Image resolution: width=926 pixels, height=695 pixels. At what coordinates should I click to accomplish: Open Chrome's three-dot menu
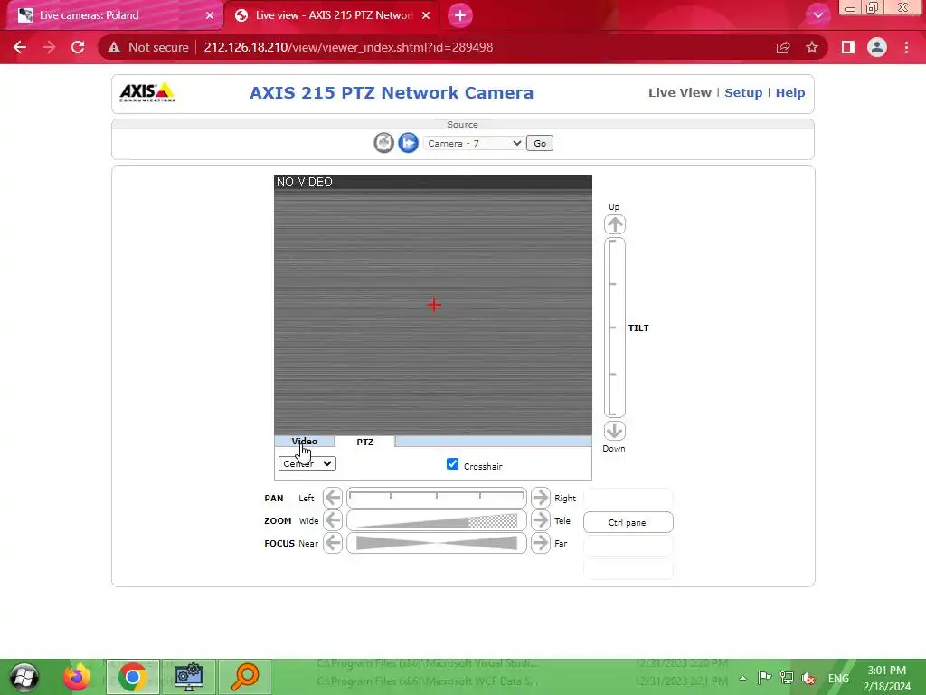tap(906, 47)
